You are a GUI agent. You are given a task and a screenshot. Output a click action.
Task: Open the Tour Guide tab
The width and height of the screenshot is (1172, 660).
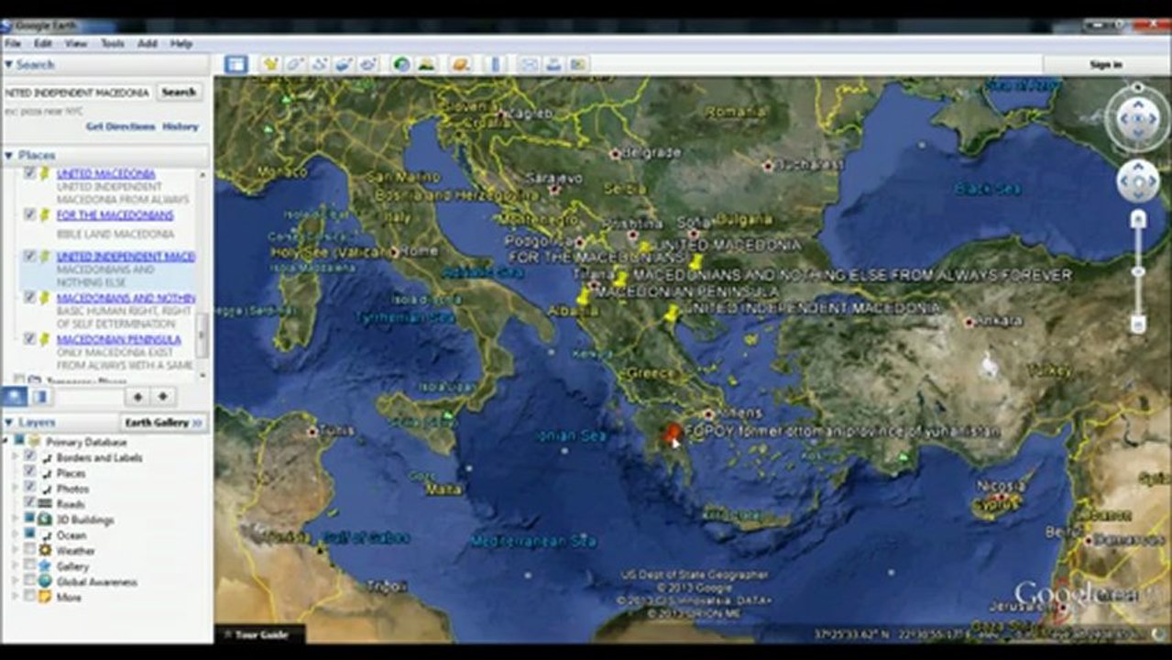pyautogui.click(x=261, y=633)
